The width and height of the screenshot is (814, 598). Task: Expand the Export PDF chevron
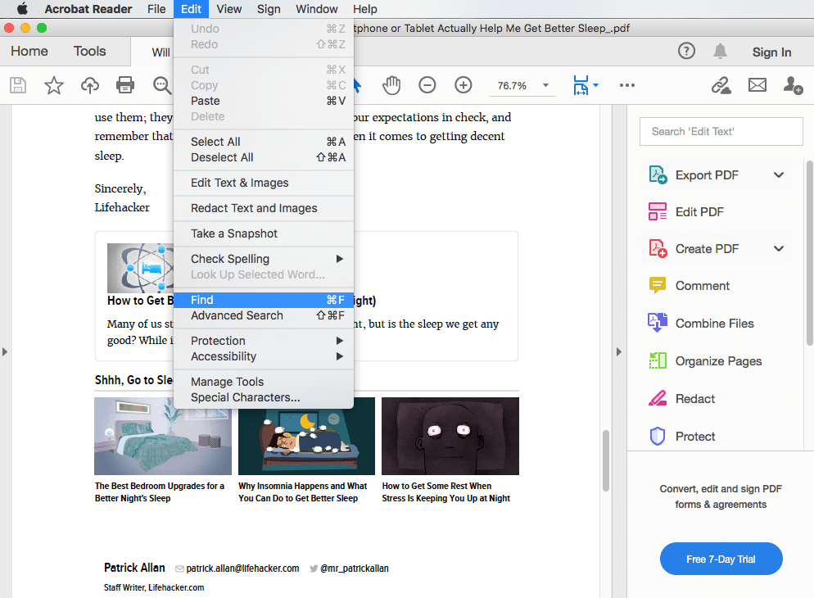tap(779, 175)
